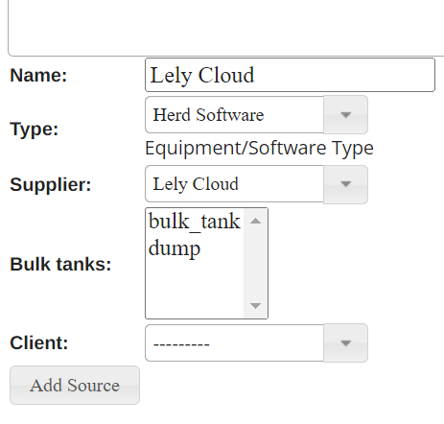Open the Type dropdown arrow
This screenshot has width=444, height=424.
(x=345, y=115)
